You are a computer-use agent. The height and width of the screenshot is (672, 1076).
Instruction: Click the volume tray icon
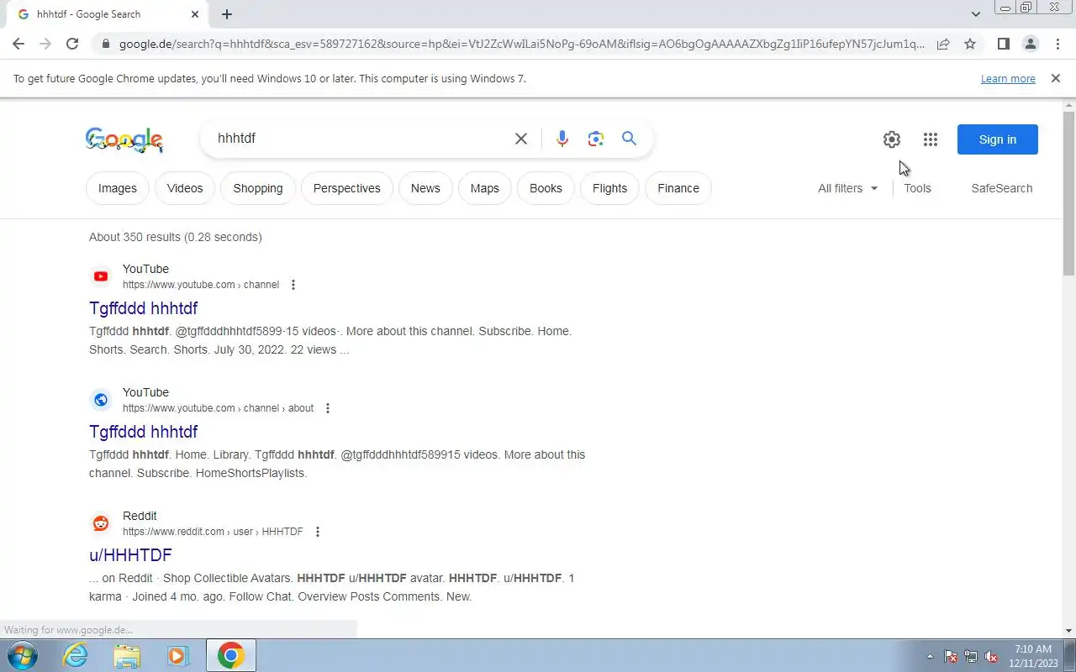992,657
